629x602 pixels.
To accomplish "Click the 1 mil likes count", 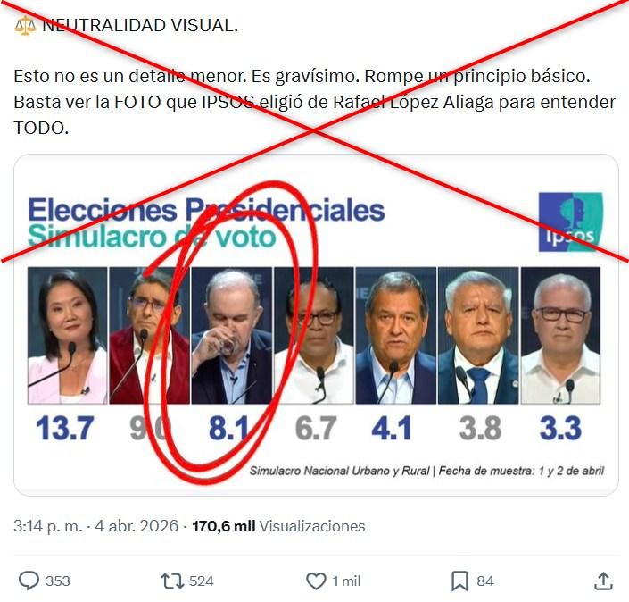I will pos(346,581).
